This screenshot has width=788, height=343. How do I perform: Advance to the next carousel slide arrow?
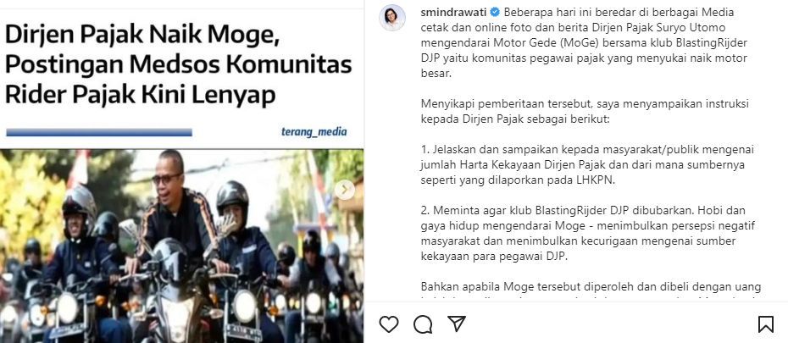345,190
